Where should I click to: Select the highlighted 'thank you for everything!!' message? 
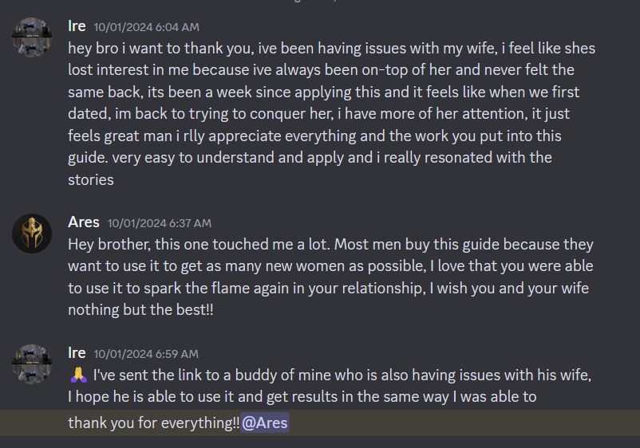pos(320,422)
